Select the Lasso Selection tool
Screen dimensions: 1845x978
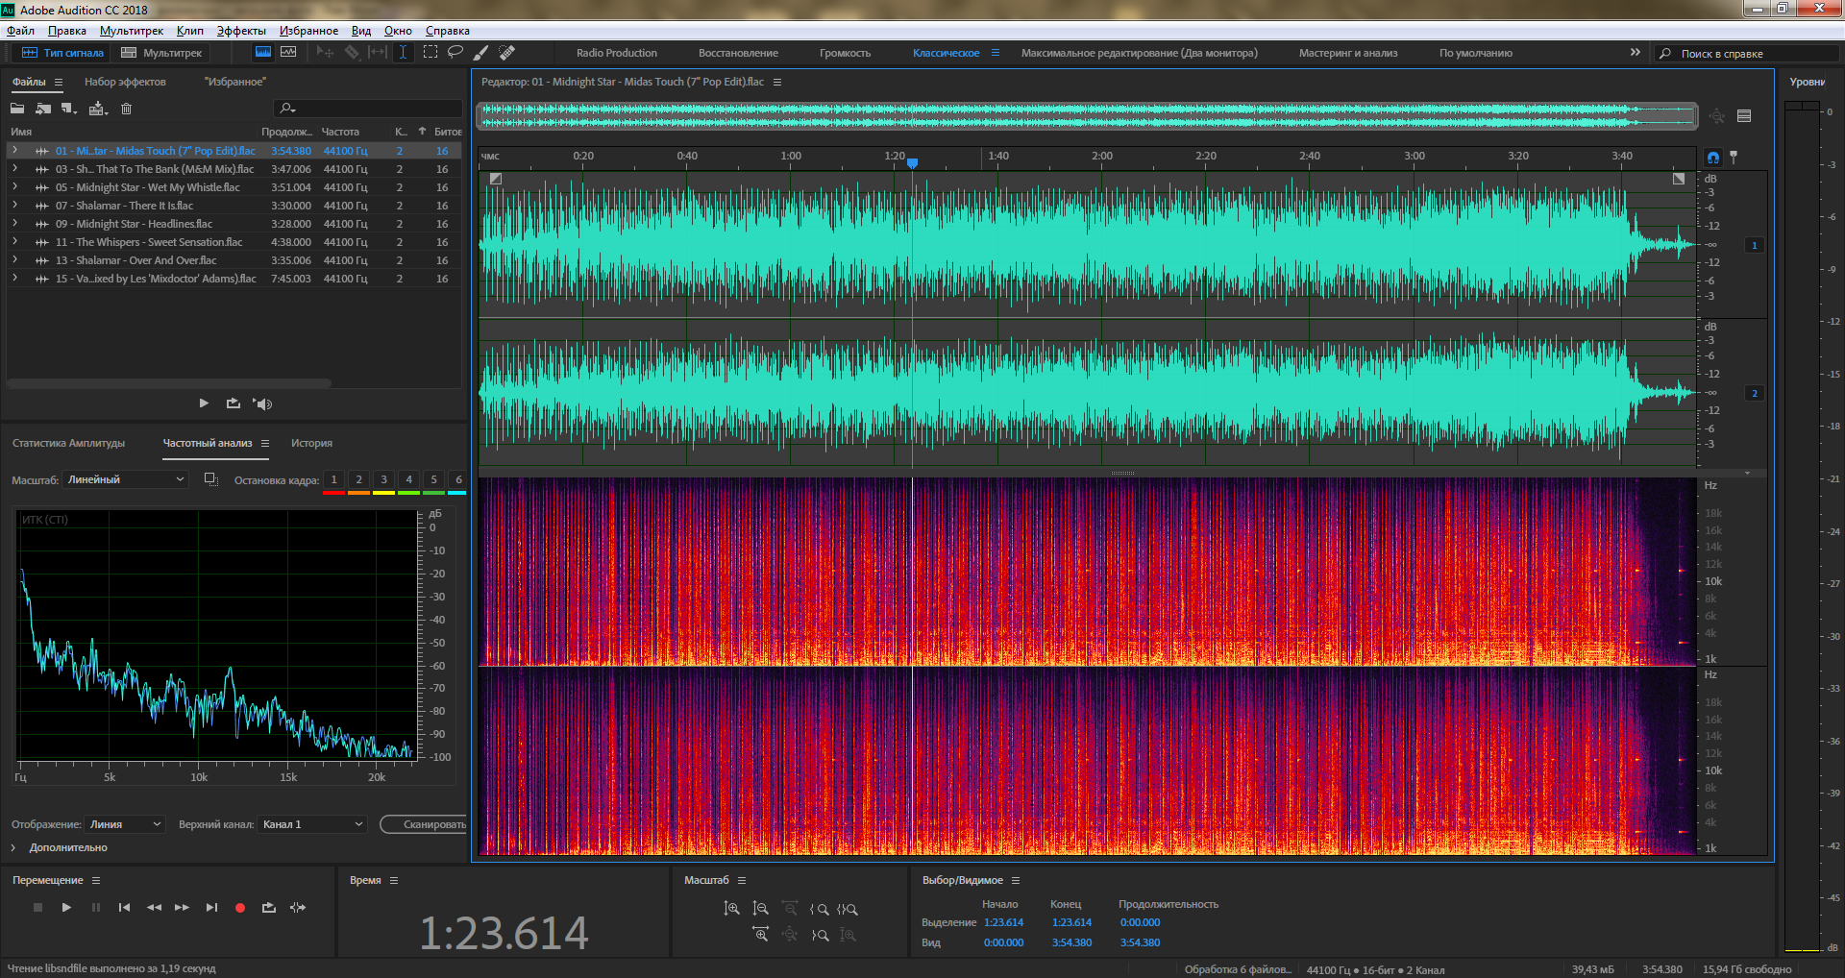coord(455,53)
